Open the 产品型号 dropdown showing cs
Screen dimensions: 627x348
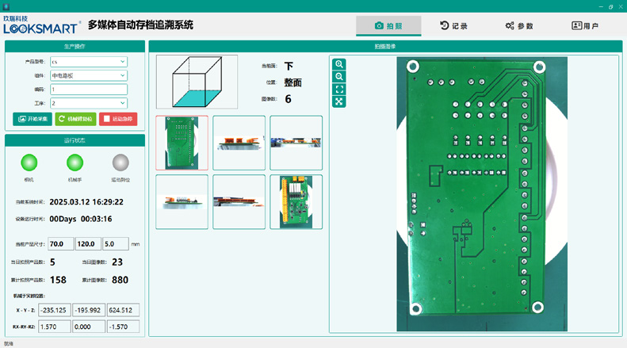click(x=88, y=61)
